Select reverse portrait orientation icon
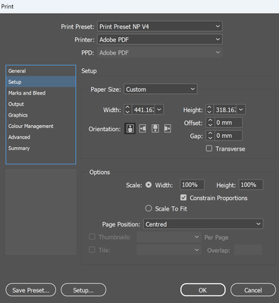This screenshot has width=279, height=303. (155, 129)
